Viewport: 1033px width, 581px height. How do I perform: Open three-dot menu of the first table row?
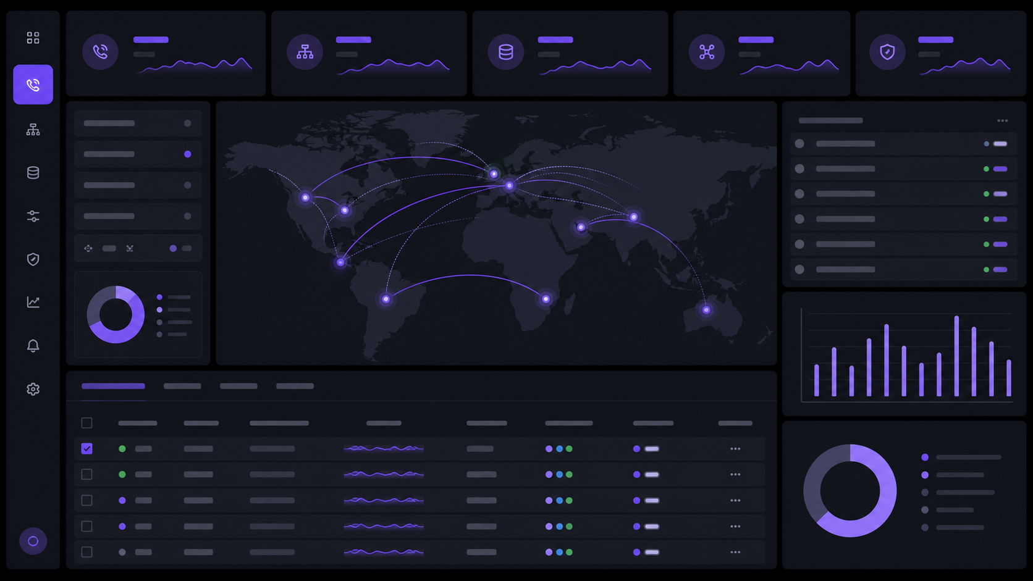click(735, 449)
